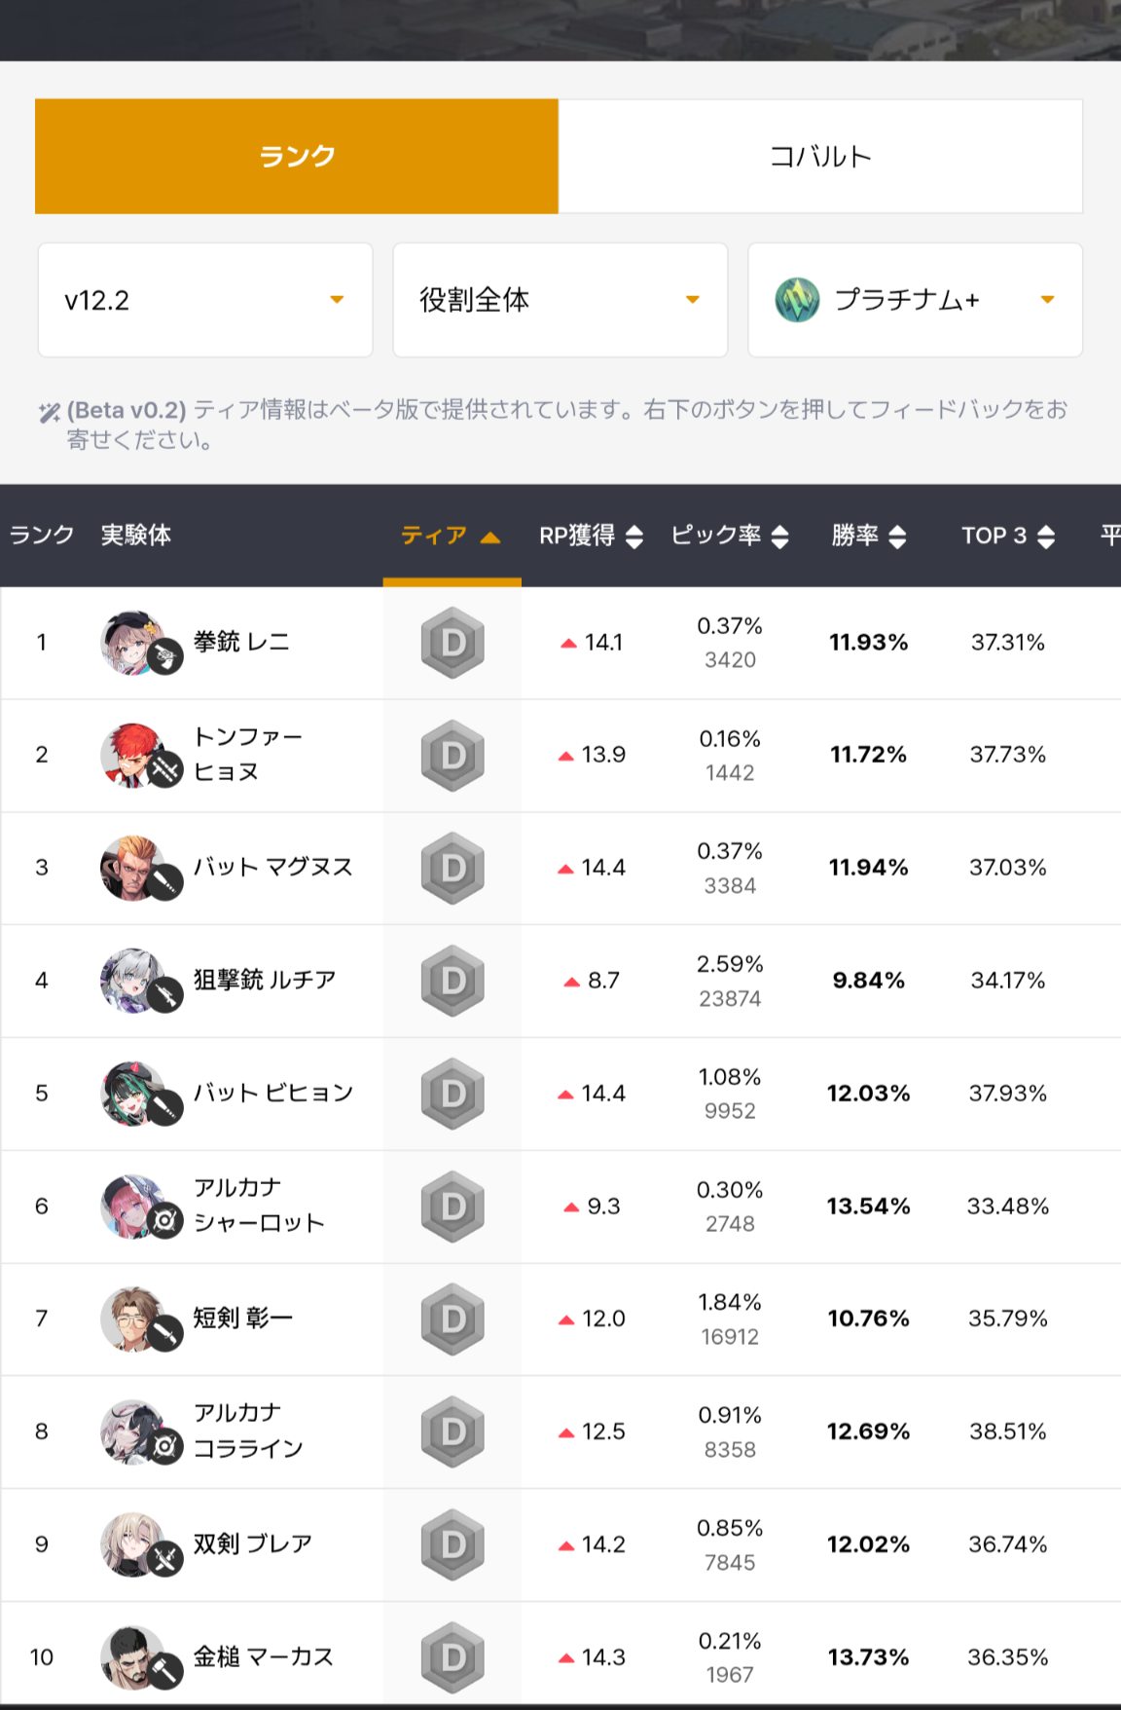This screenshot has width=1121, height=1710.
Task: Open アルカナ コラライン character link
Action: coord(248,1431)
